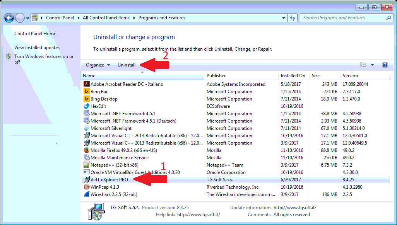Click All Control Panel Items breadcrumb
Image resolution: width=397 pixels, height=225 pixels.
(106, 18)
